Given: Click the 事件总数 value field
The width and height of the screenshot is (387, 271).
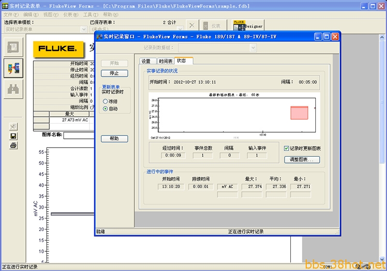Looking at the screenshot, I should coord(203,155).
